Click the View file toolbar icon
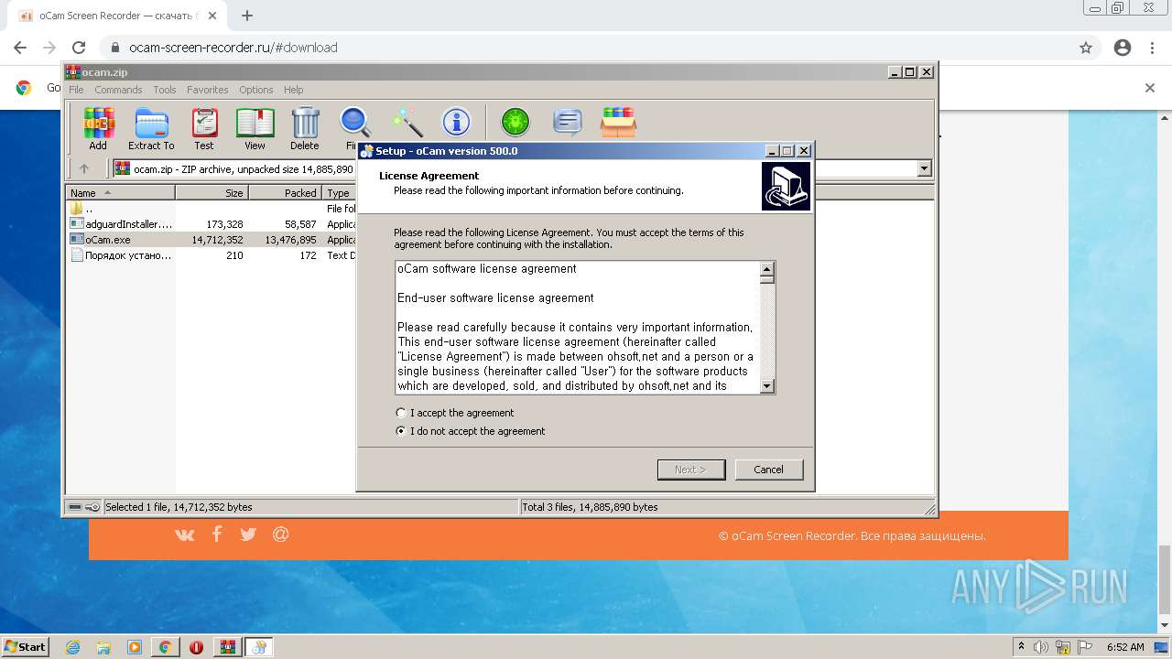The height and width of the screenshot is (659, 1172). click(255, 128)
